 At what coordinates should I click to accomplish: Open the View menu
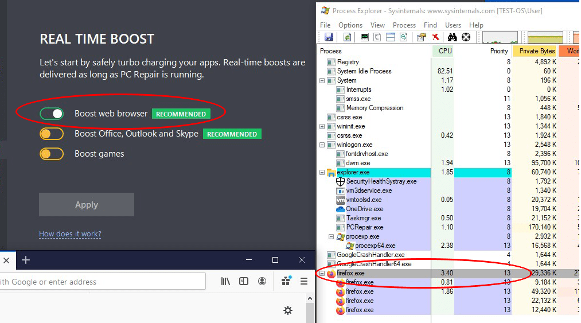[377, 25]
